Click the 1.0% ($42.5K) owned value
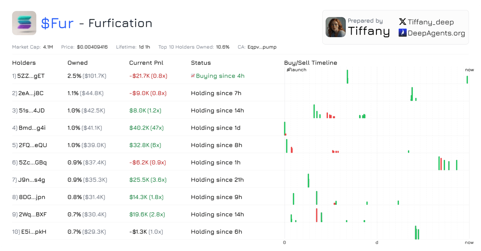 [86, 110]
